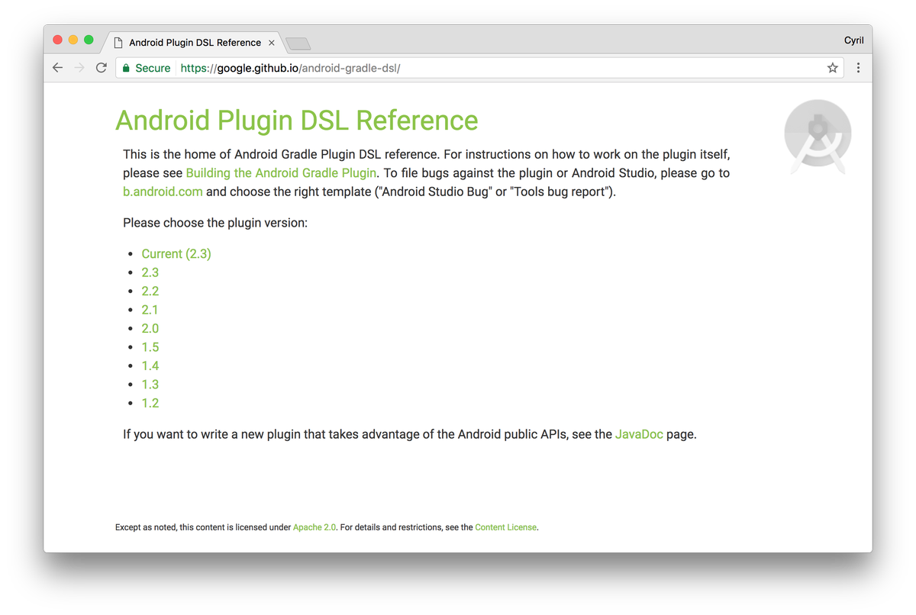Select the Android Plugin DSL Reference tab
Screen dimensions: 916x615
point(194,43)
